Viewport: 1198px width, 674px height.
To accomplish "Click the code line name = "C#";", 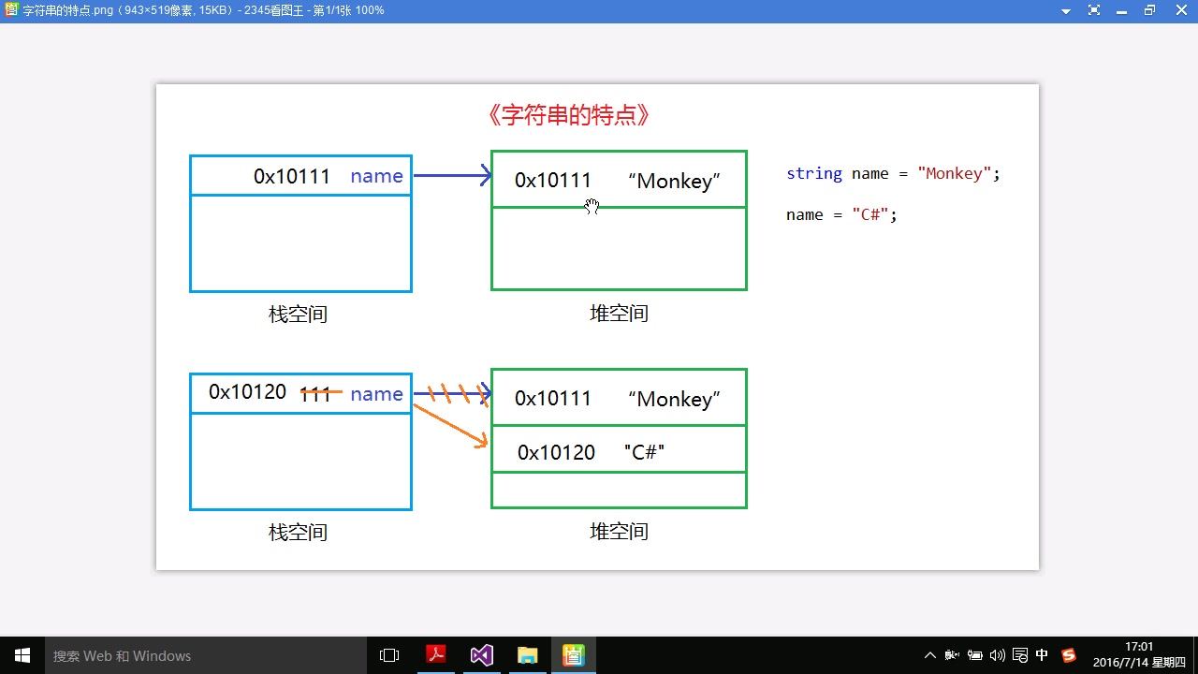I will [841, 214].
